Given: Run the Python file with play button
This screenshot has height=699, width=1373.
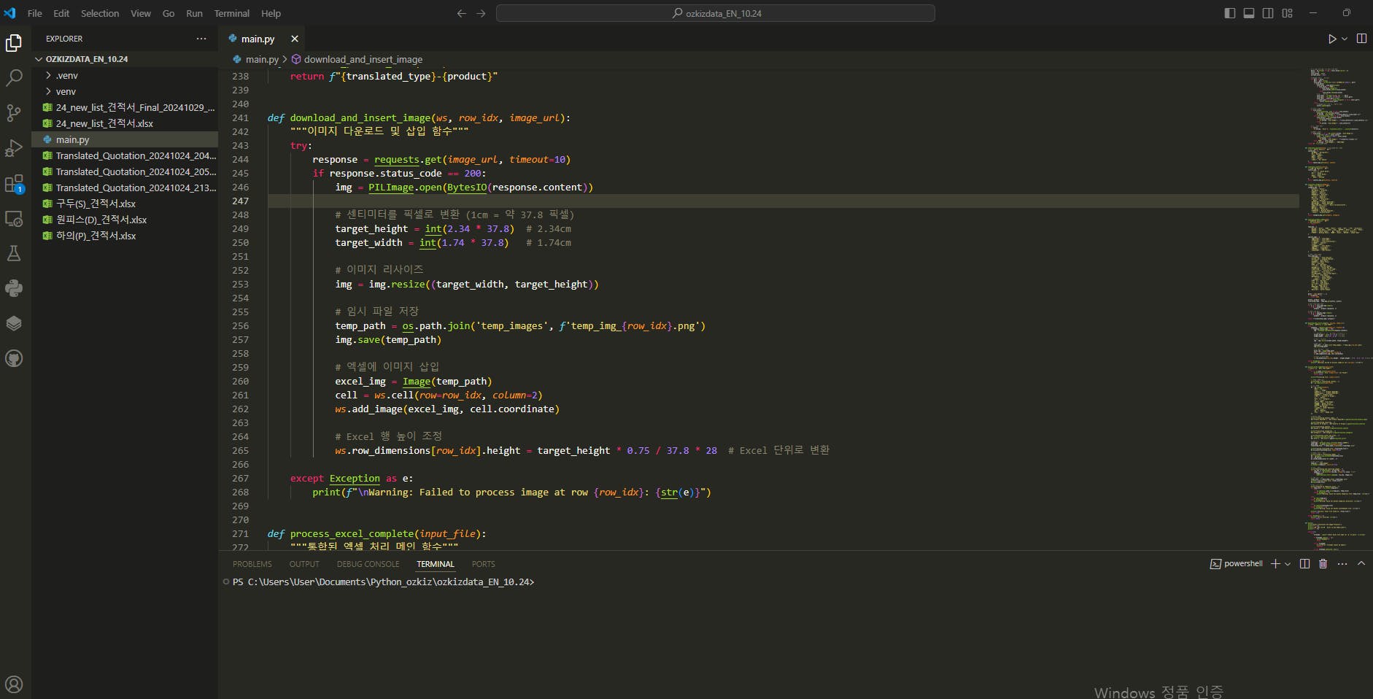Looking at the screenshot, I should coord(1331,39).
